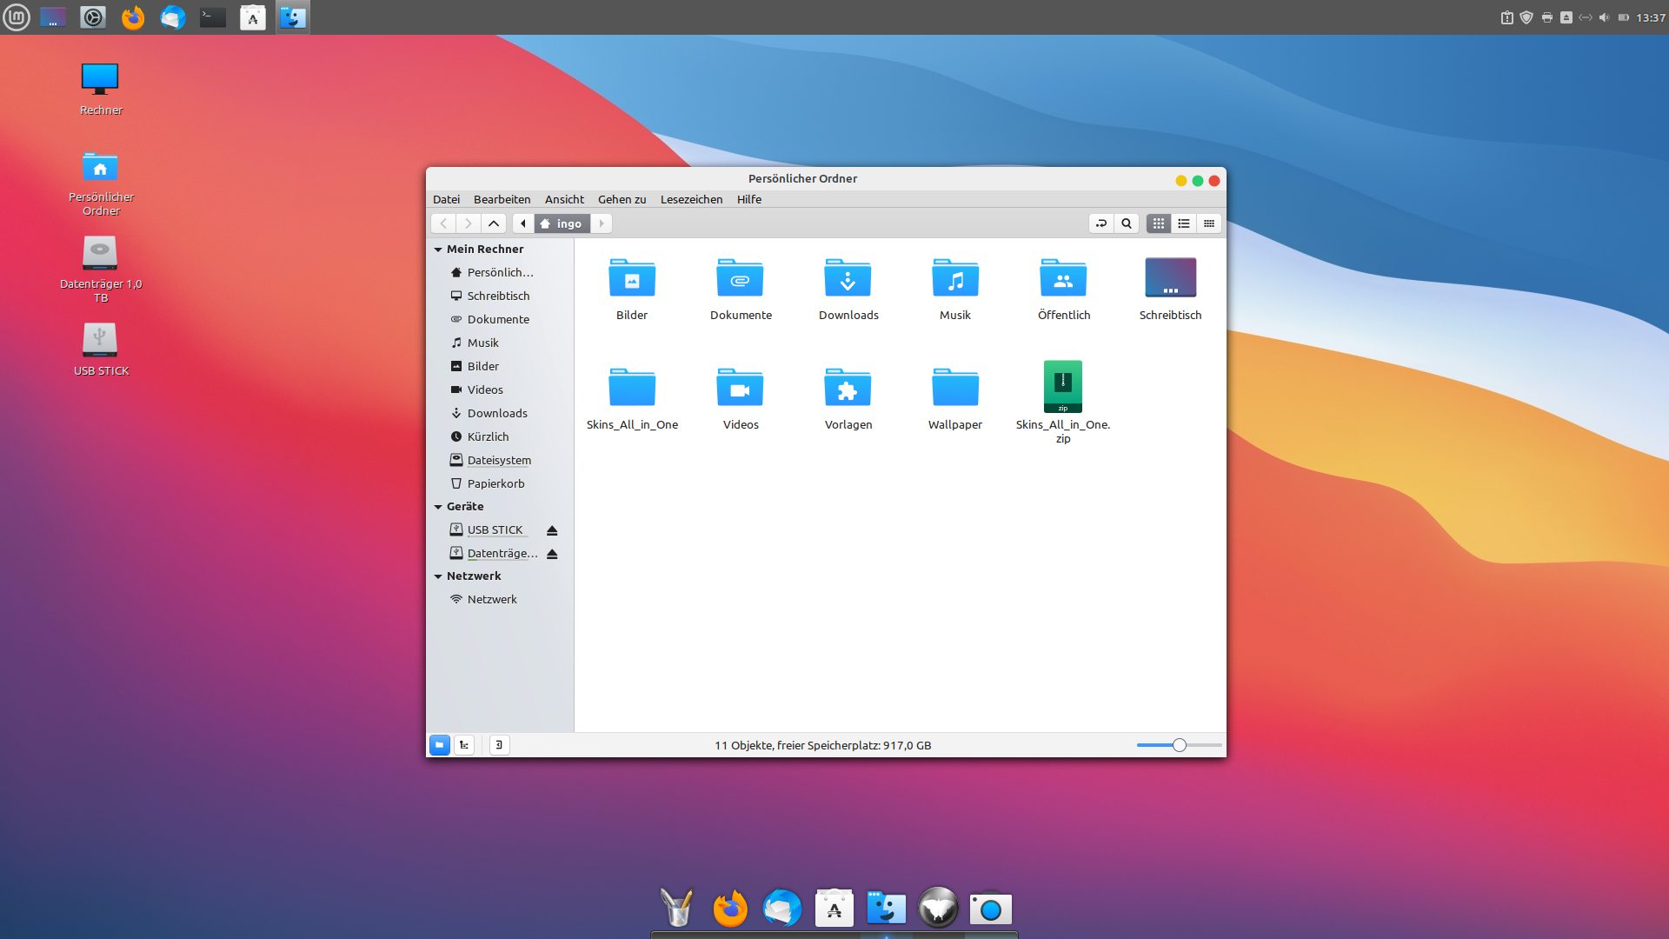Collapse the Netzwerk sidebar section
The height and width of the screenshot is (939, 1669).
438,576
